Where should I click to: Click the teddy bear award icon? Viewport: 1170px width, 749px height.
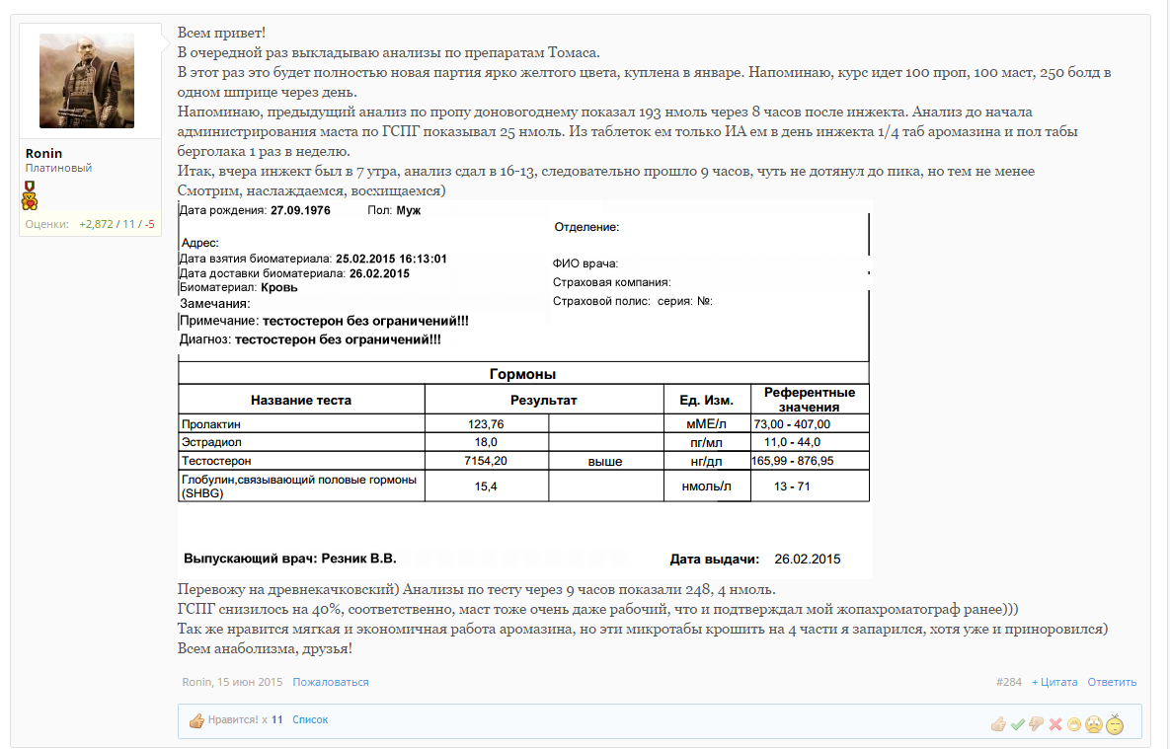click(x=30, y=201)
